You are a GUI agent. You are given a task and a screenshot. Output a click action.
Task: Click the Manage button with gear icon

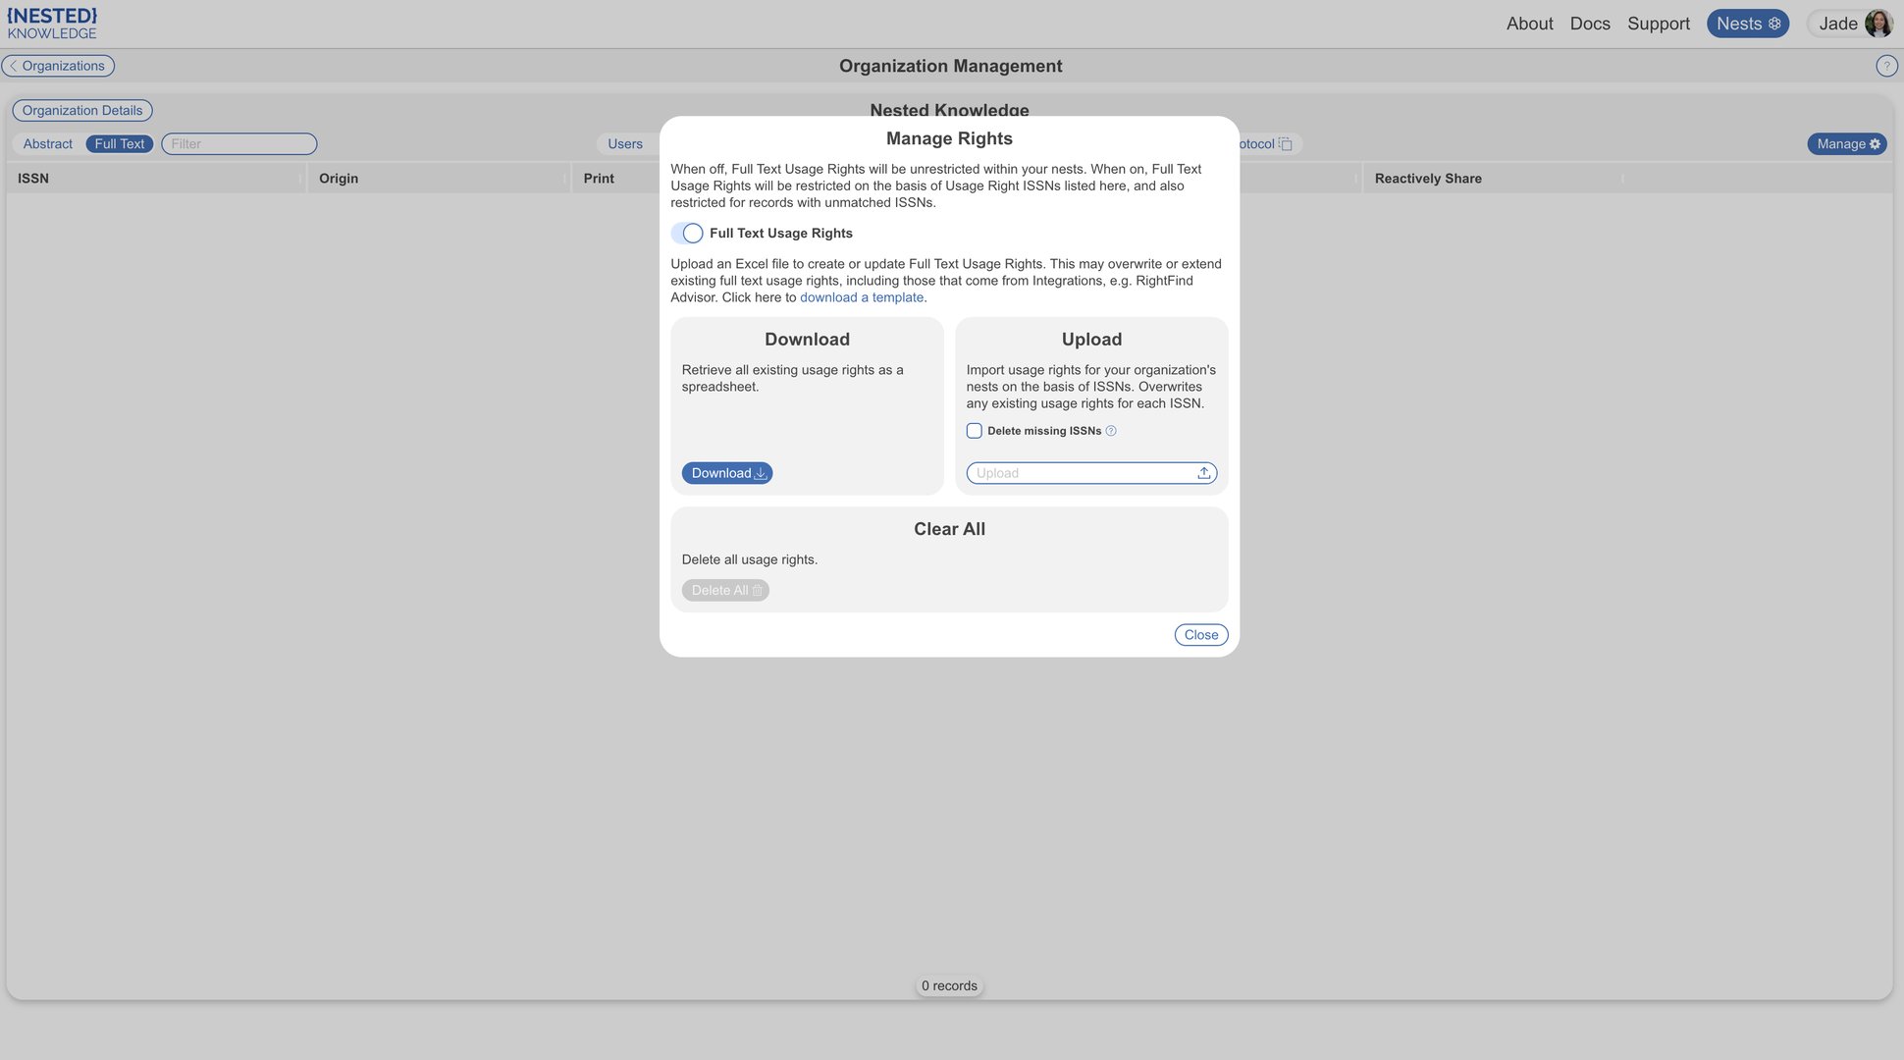pos(1847,143)
